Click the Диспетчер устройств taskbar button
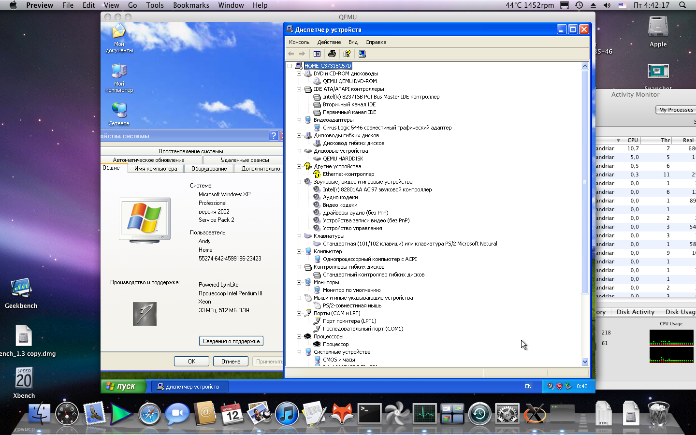 (x=189, y=387)
